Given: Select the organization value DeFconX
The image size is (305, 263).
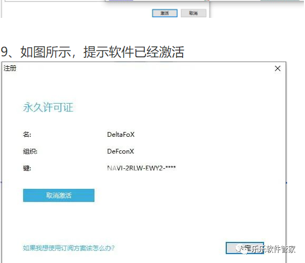Looking at the screenshot, I should 120,151.
